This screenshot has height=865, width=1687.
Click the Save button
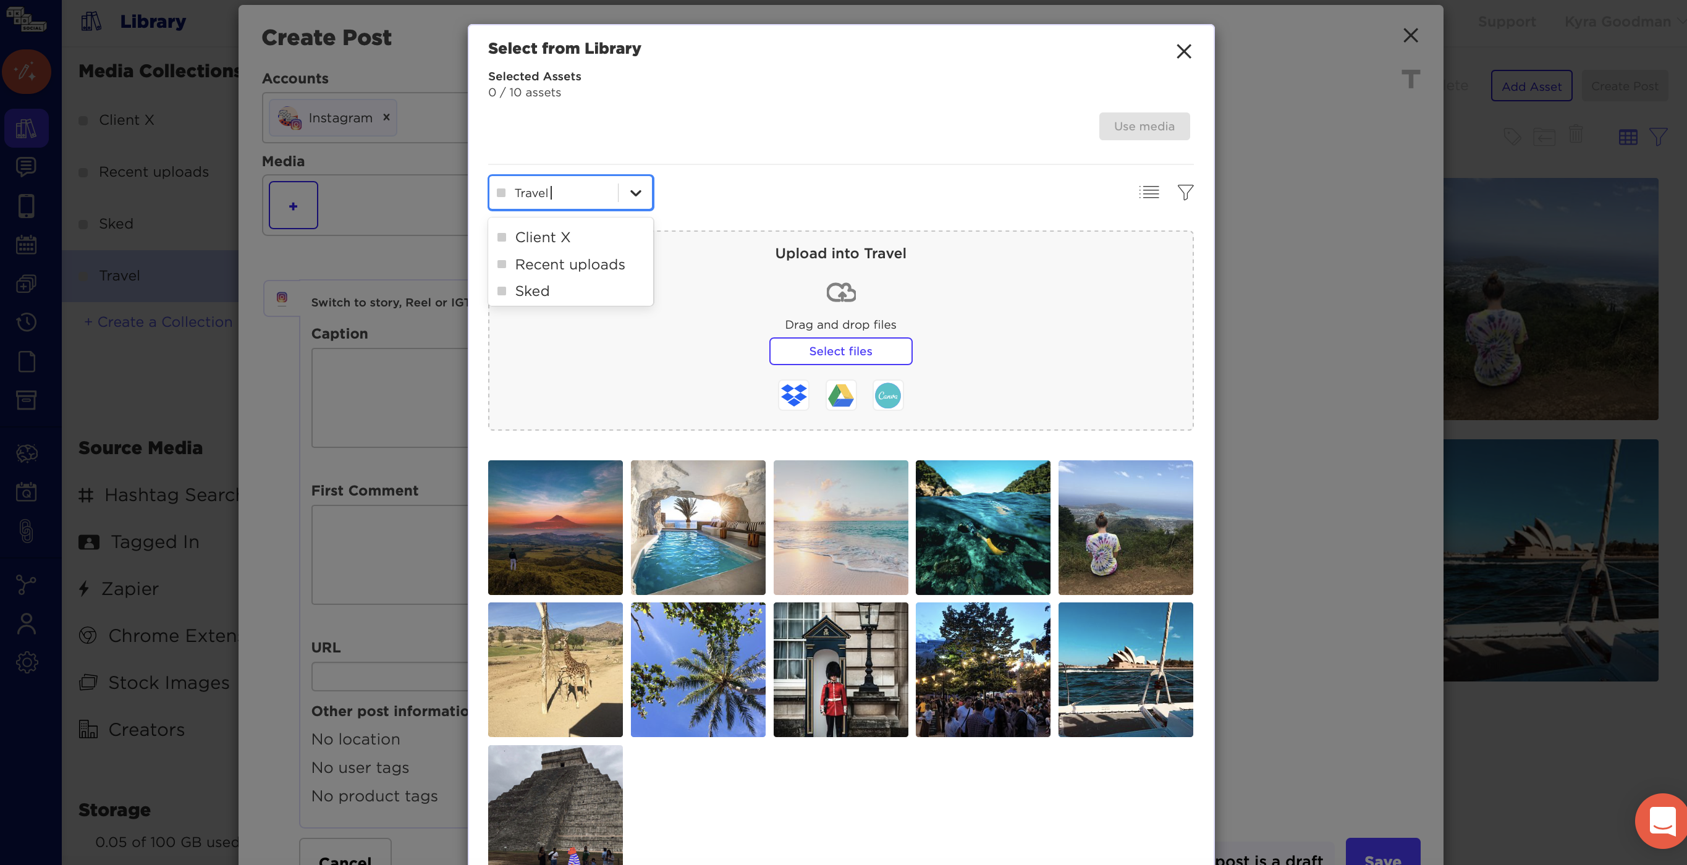[x=1382, y=853]
